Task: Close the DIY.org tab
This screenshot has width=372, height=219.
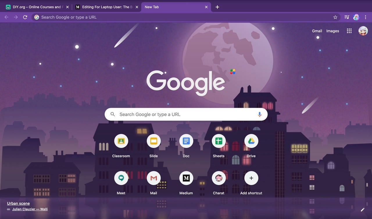Action: click(x=67, y=7)
